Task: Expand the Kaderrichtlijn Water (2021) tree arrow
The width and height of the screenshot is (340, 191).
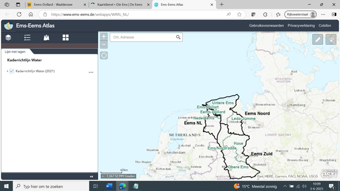Action: pyautogui.click(x=7, y=71)
